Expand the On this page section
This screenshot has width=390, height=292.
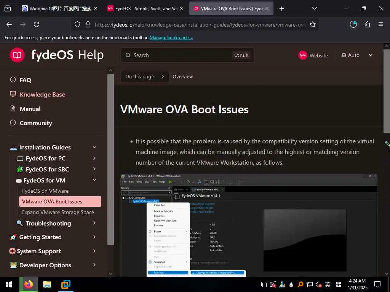point(144,76)
